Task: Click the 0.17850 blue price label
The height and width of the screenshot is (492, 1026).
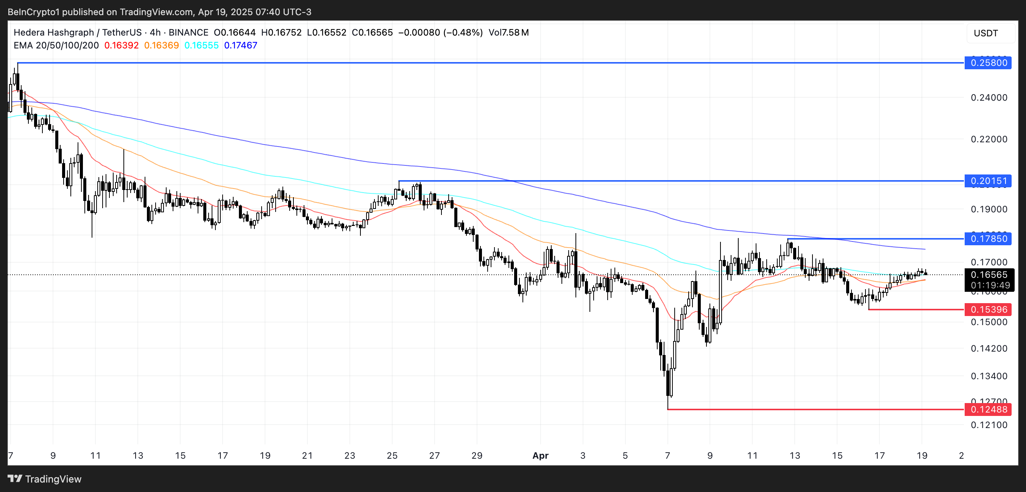Action: (988, 239)
